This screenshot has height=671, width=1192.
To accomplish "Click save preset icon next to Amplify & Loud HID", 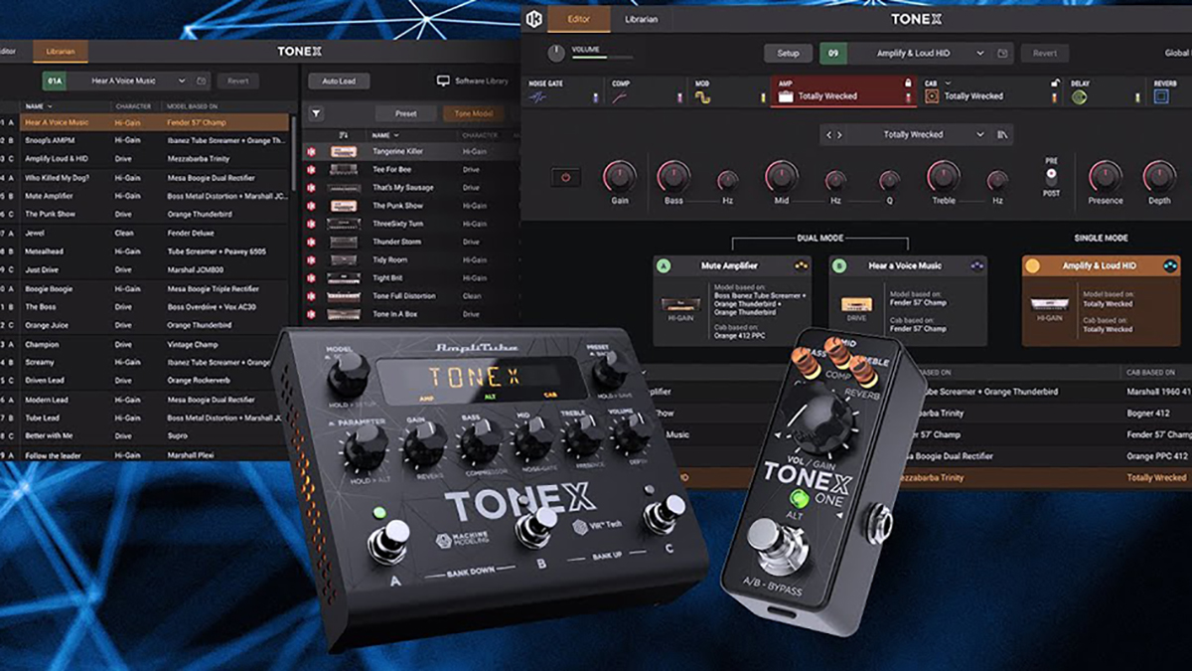I will click(1003, 54).
